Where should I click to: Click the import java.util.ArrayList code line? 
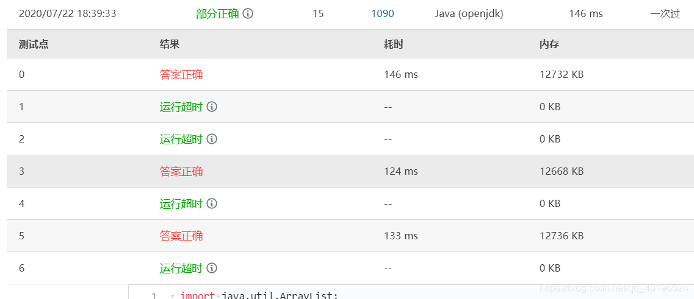click(x=259, y=295)
